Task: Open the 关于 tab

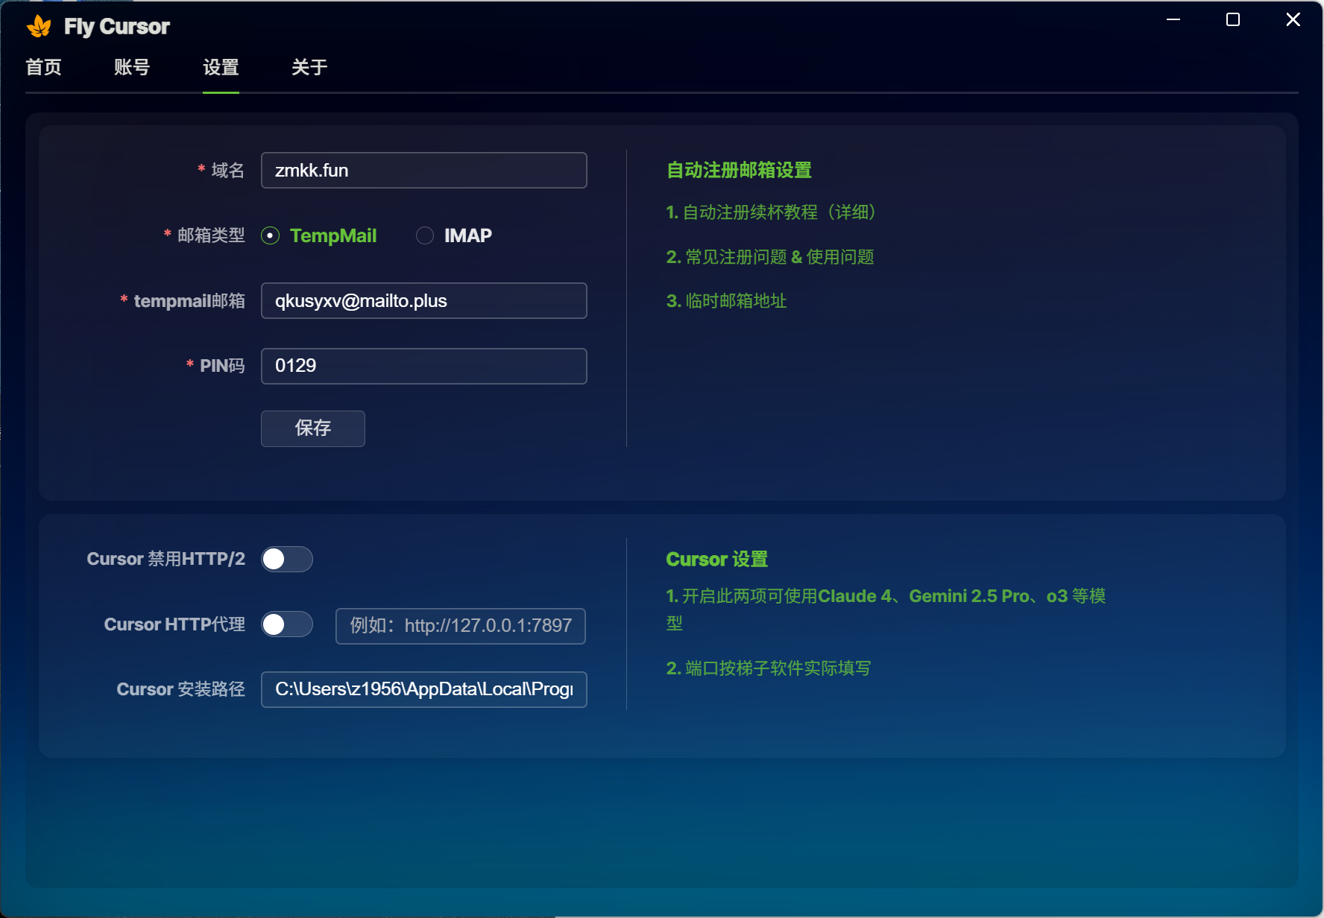Action: point(309,67)
